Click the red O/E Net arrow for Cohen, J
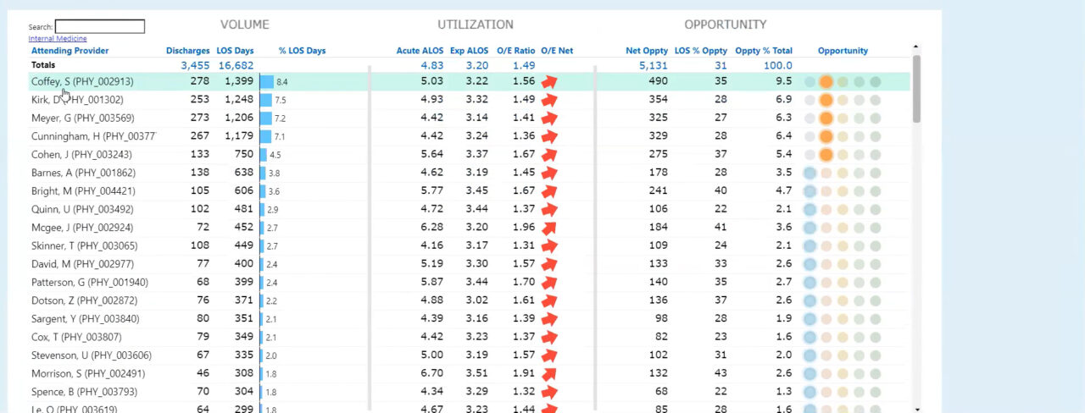The image size is (1085, 413). pos(549,155)
